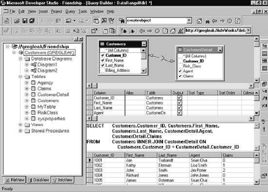Click the Save All toolbar icon

32,21
